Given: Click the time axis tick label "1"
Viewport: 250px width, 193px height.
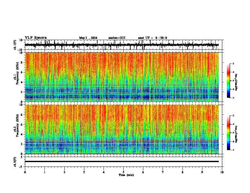Looking at the screenshot, I should [45, 172].
